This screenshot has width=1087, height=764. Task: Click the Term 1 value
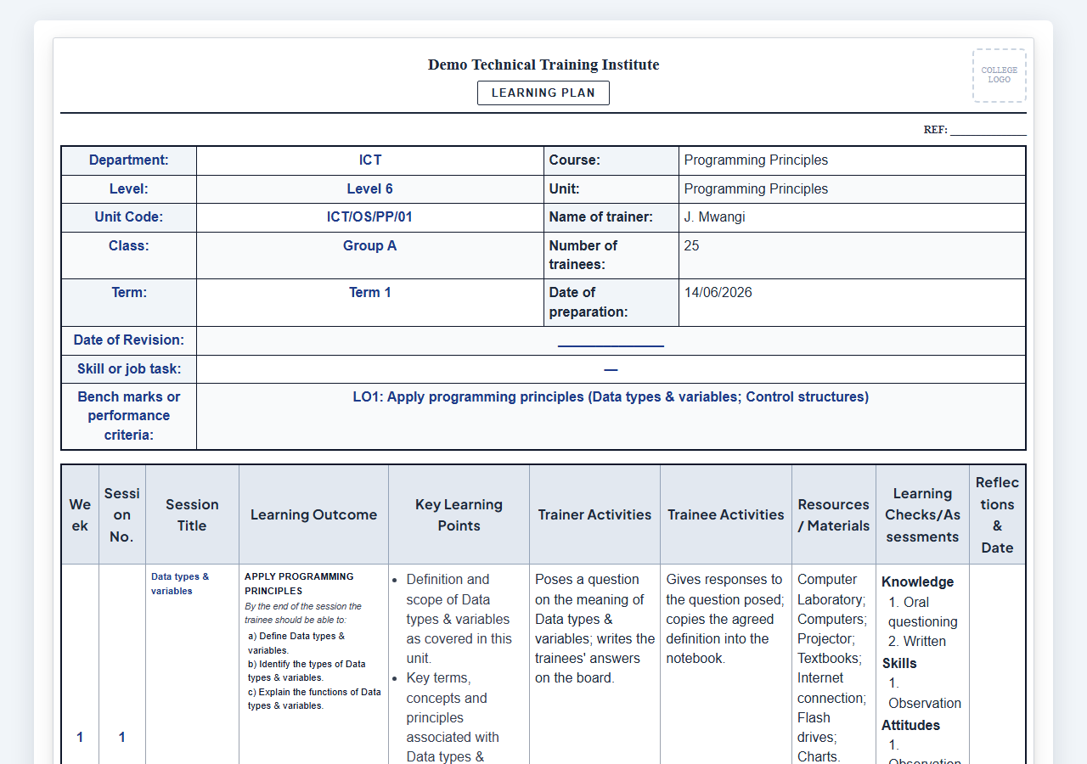point(370,293)
